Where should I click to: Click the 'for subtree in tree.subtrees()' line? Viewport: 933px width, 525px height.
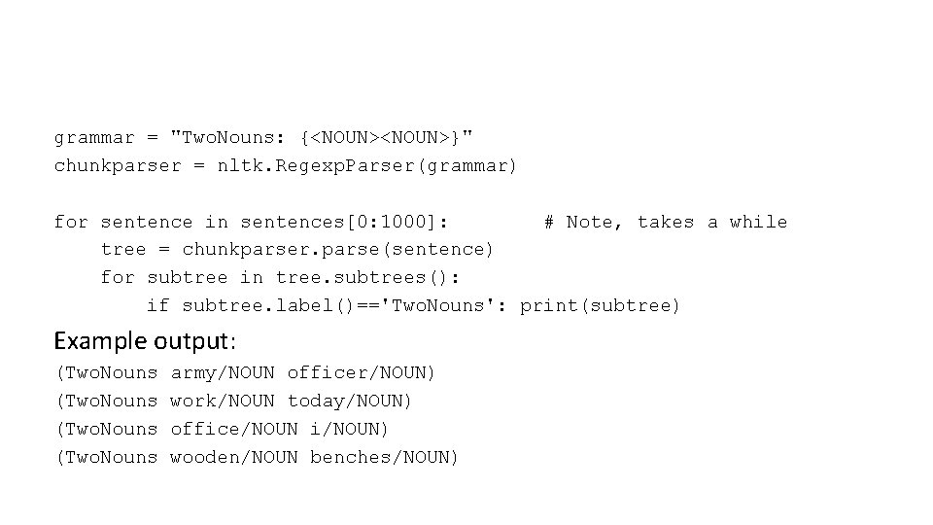(280, 278)
